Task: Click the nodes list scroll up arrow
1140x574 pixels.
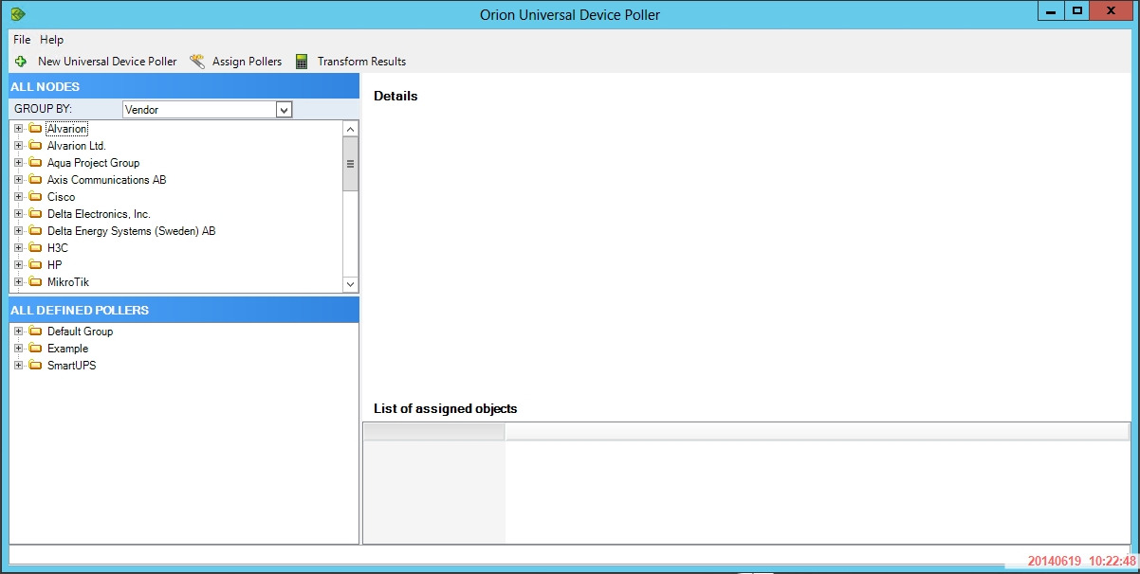Action: click(x=350, y=129)
